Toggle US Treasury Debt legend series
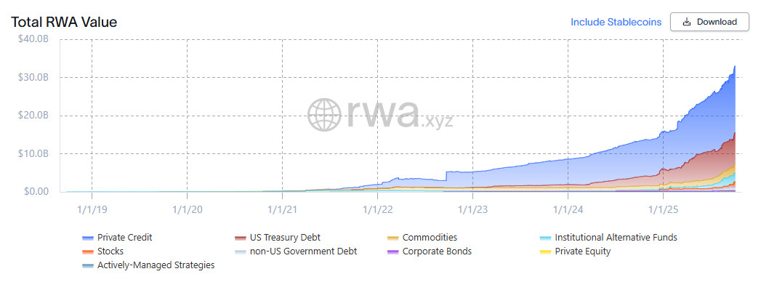Screen dimensions: 761x298 286,238
